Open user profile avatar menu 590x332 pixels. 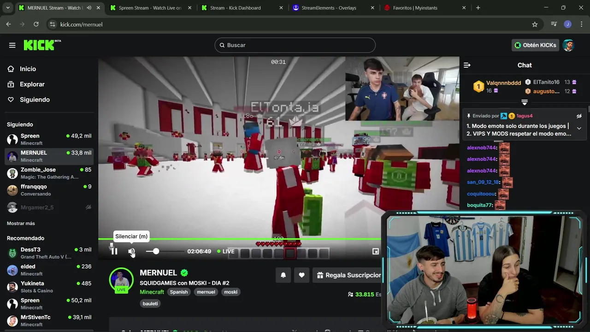[x=568, y=45]
